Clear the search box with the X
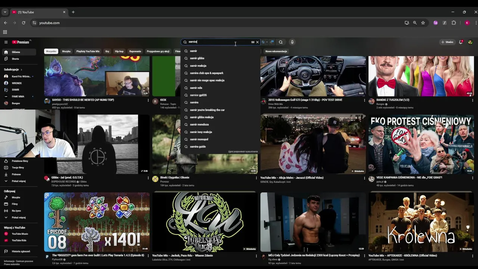 tap(257, 42)
